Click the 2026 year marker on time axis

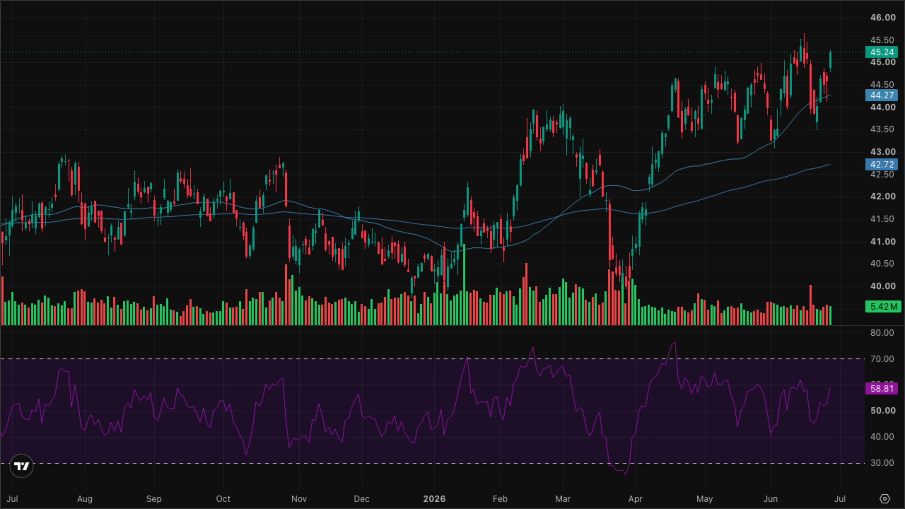(x=434, y=499)
